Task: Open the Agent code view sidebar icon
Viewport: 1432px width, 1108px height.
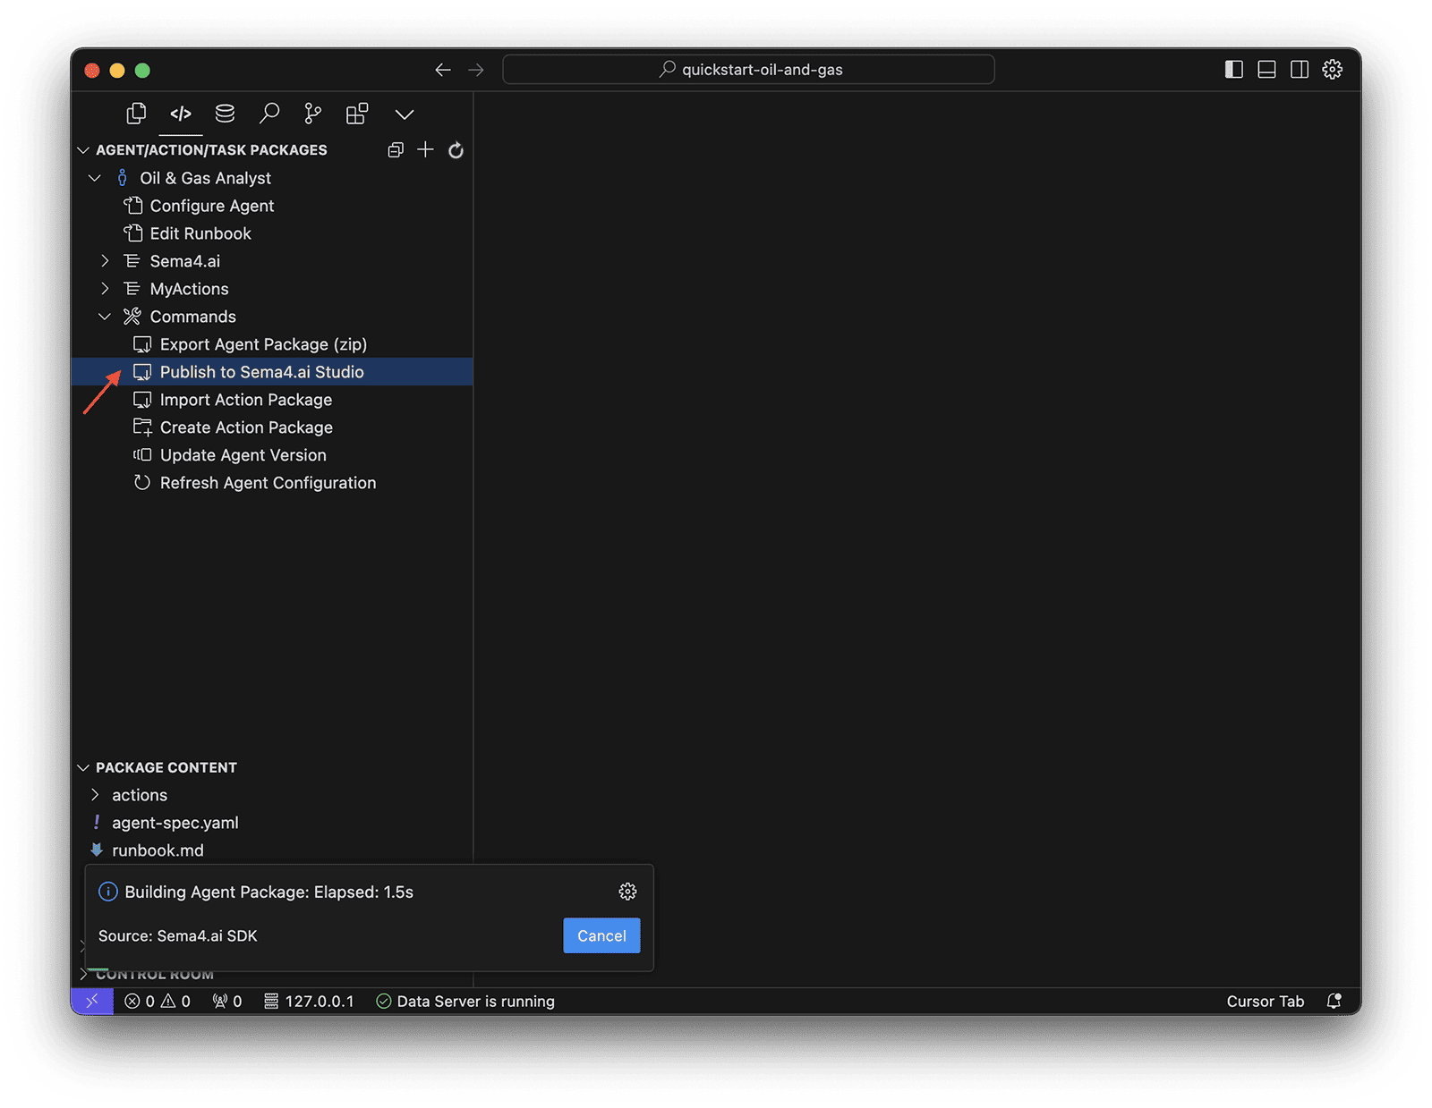Action: coord(181,114)
